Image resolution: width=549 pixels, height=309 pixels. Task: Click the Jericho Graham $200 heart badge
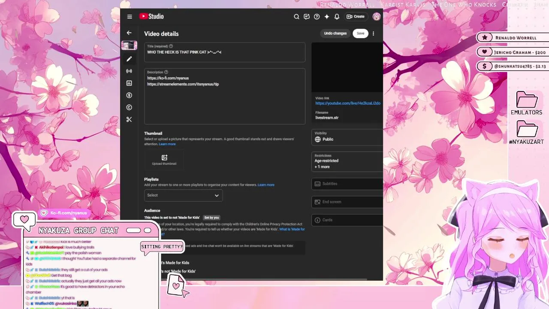(513, 52)
